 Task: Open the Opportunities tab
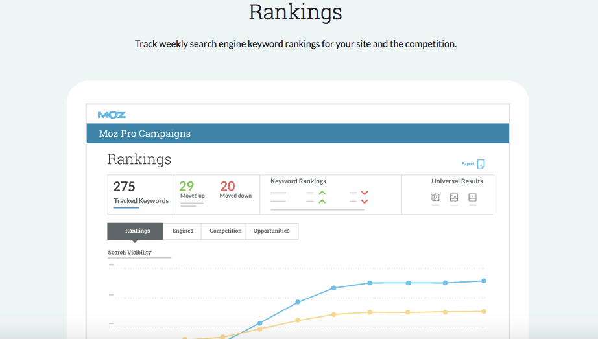[x=272, y=231]
